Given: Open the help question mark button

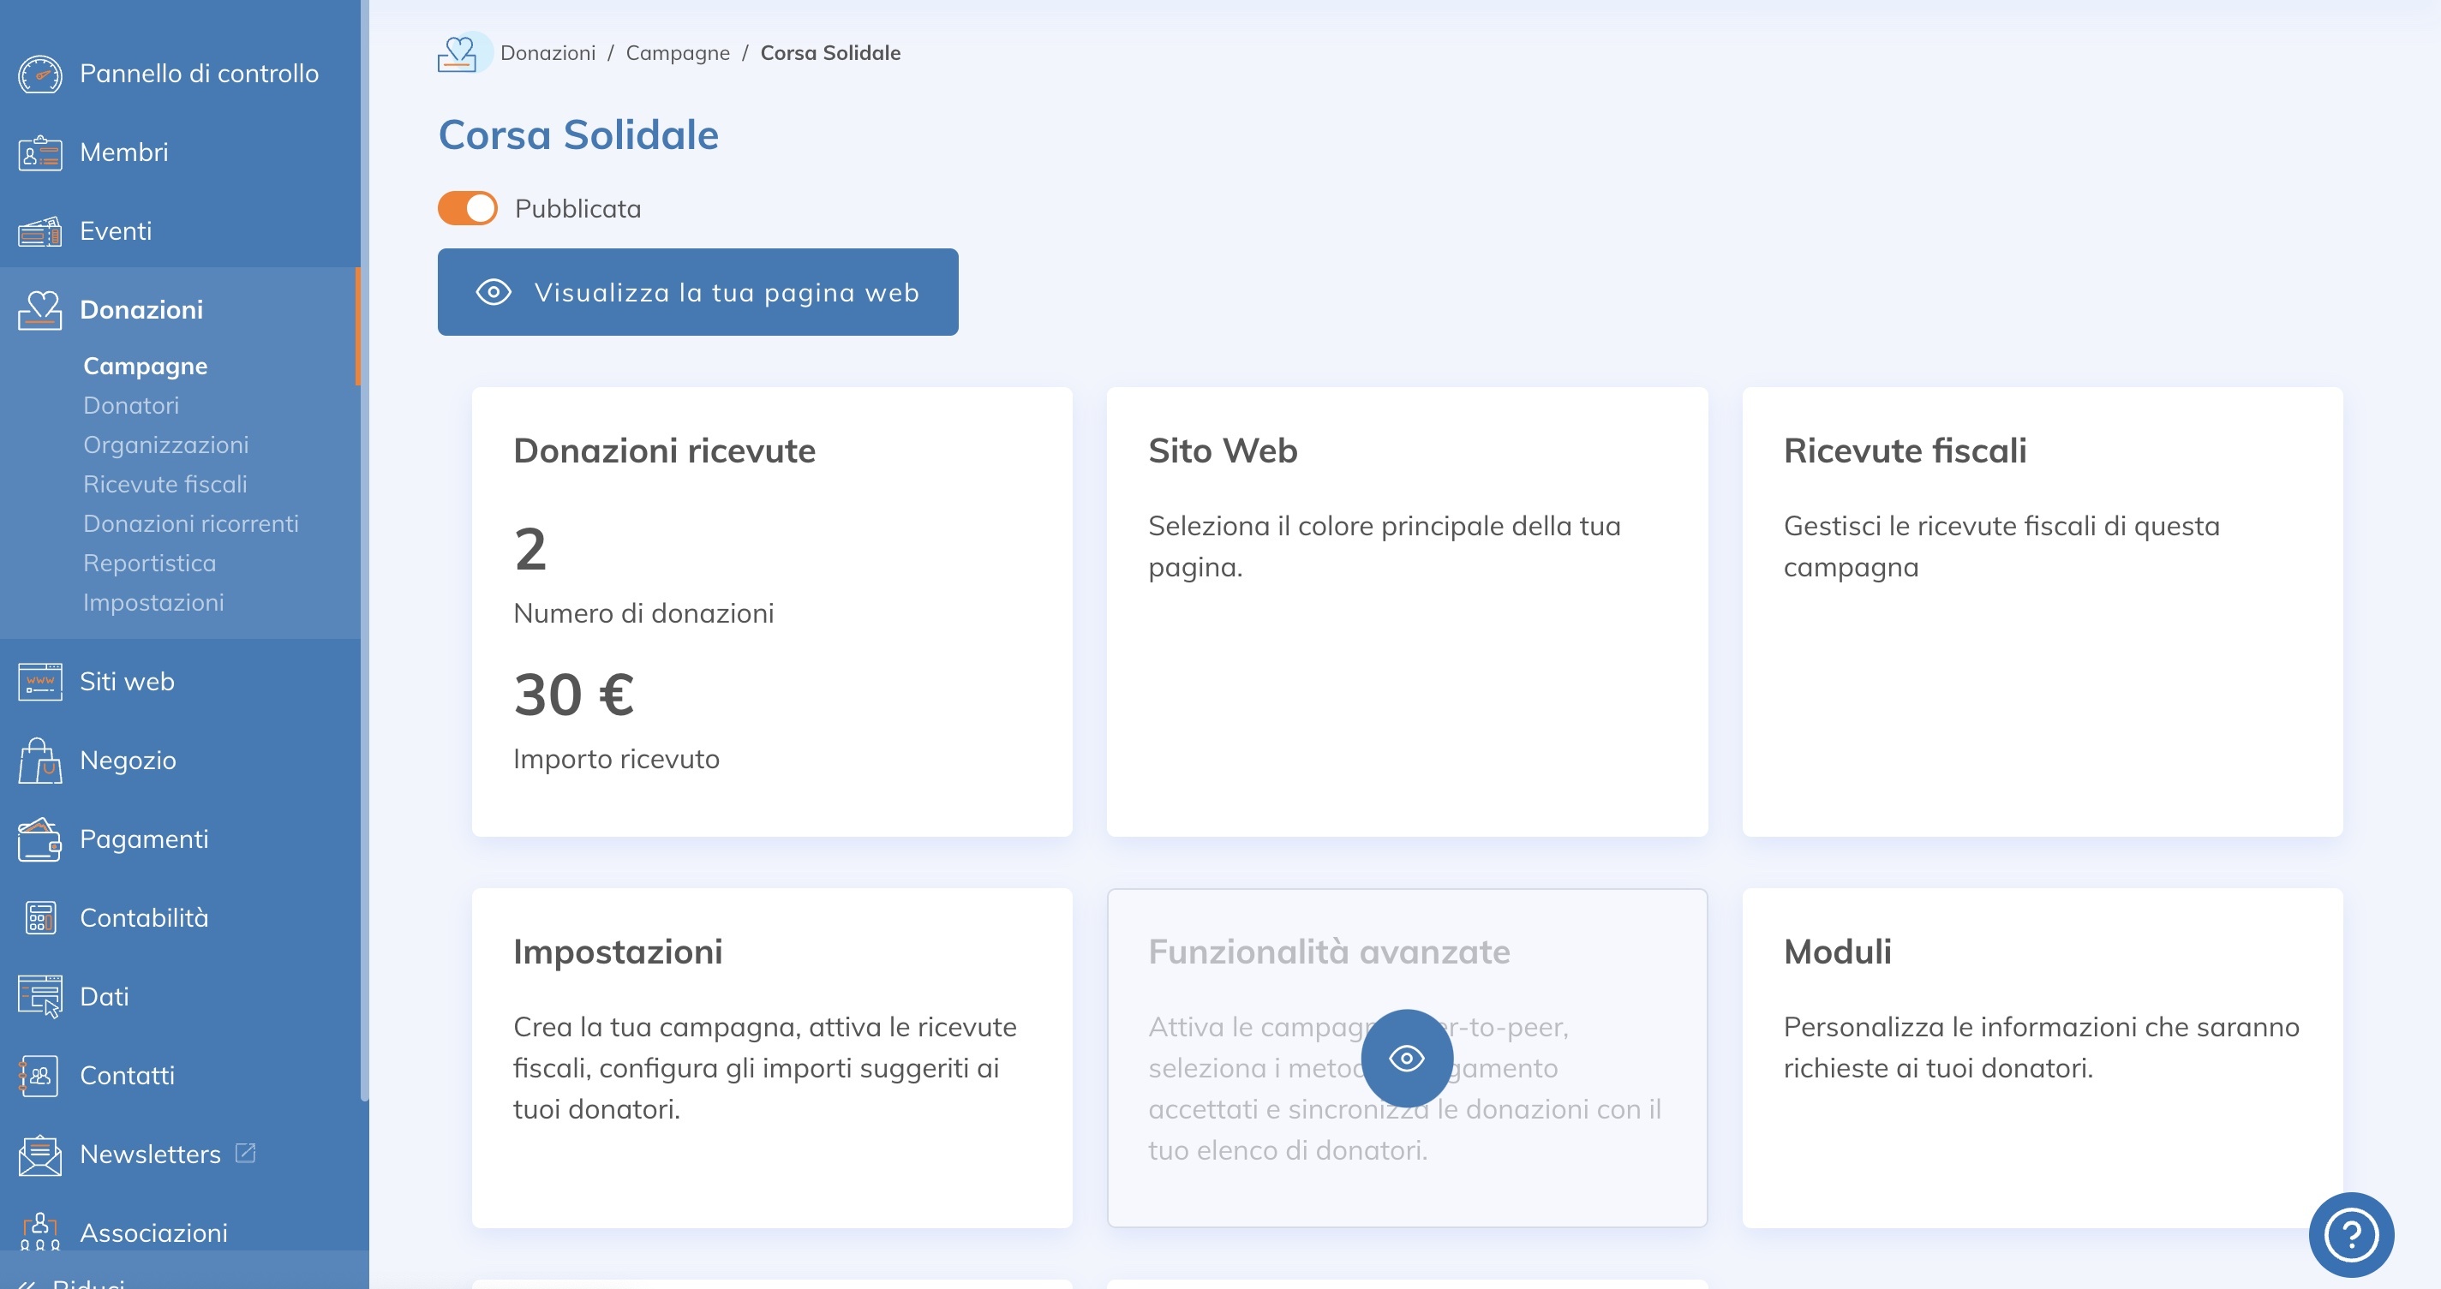Looking at the screenshot, I should [x=2350, y=1234].
